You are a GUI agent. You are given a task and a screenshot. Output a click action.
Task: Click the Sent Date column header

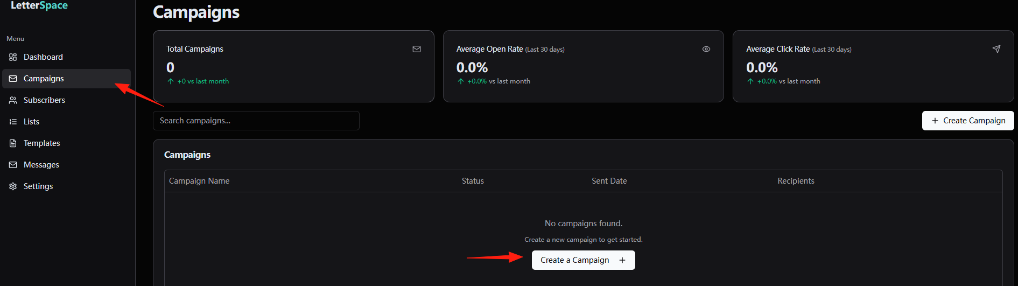[x=609, y=181]
